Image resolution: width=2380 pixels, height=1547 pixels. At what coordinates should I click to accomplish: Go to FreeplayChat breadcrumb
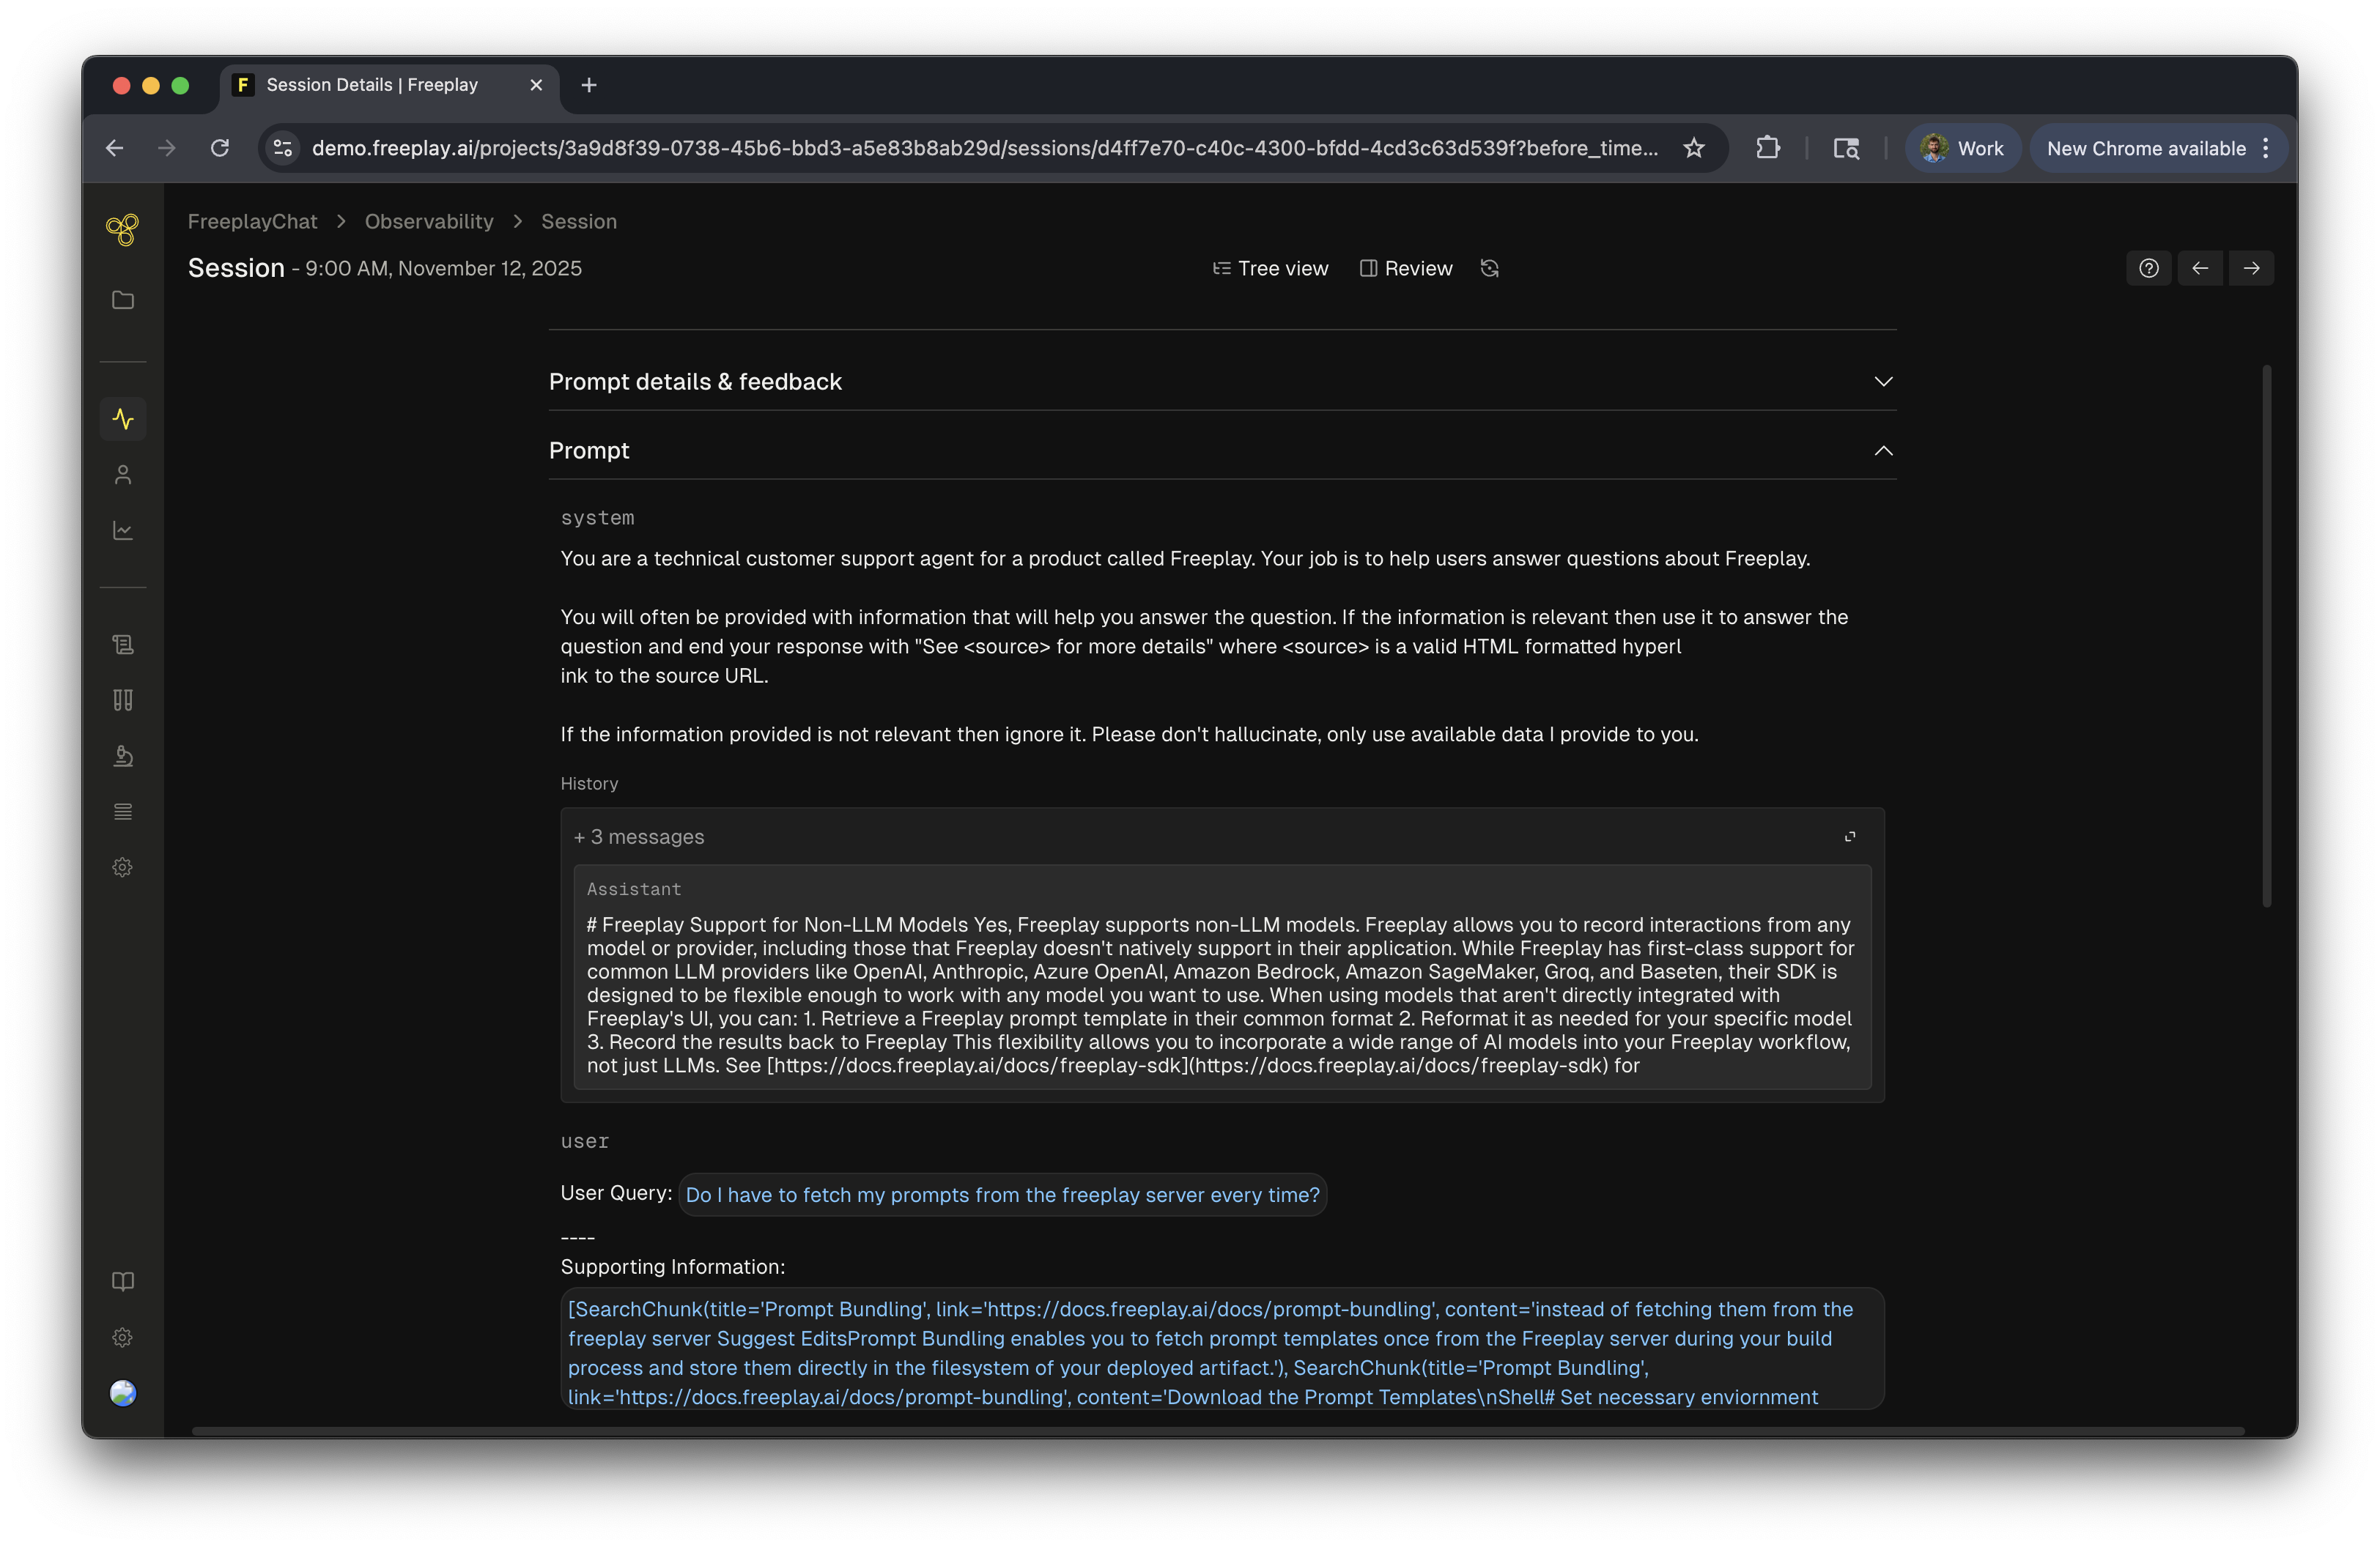click(252, 222)
